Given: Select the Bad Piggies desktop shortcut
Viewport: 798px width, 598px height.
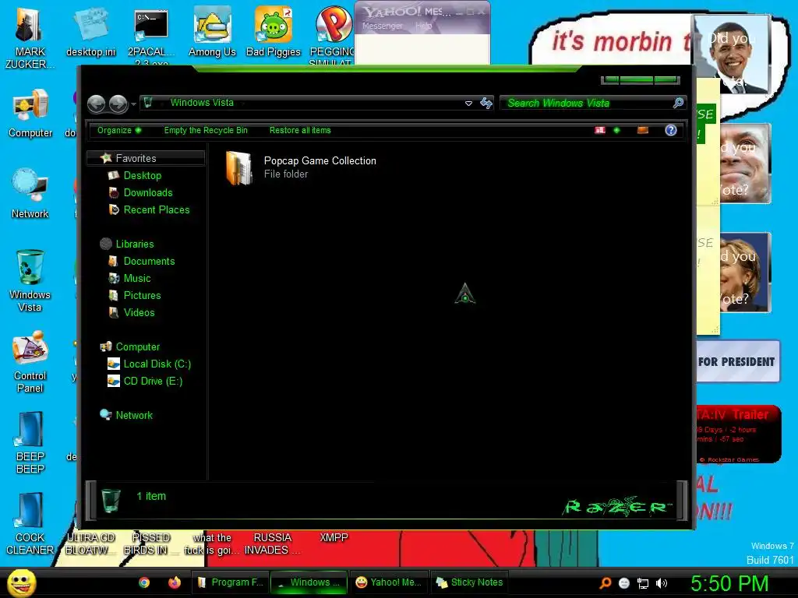Looking at the screenshot, I should pyautogui.click(x=274, y=31).
